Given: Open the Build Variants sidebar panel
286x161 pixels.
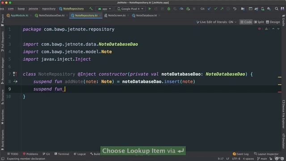Looking at the screenshot, I should pyautogui.click(x=2, y=140).
